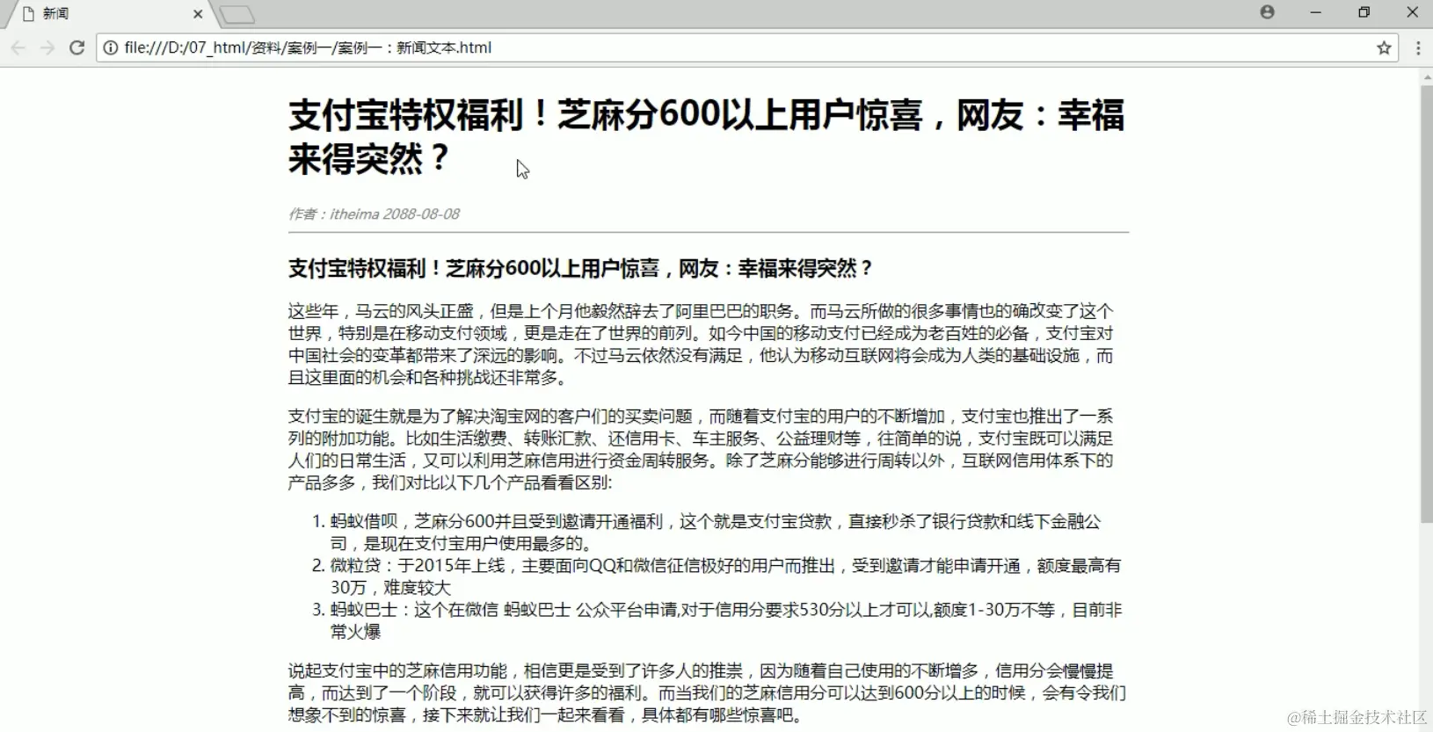Click the paragraph starting 说起支付宝中的芝麻信用功能

(x=707, y=693)
